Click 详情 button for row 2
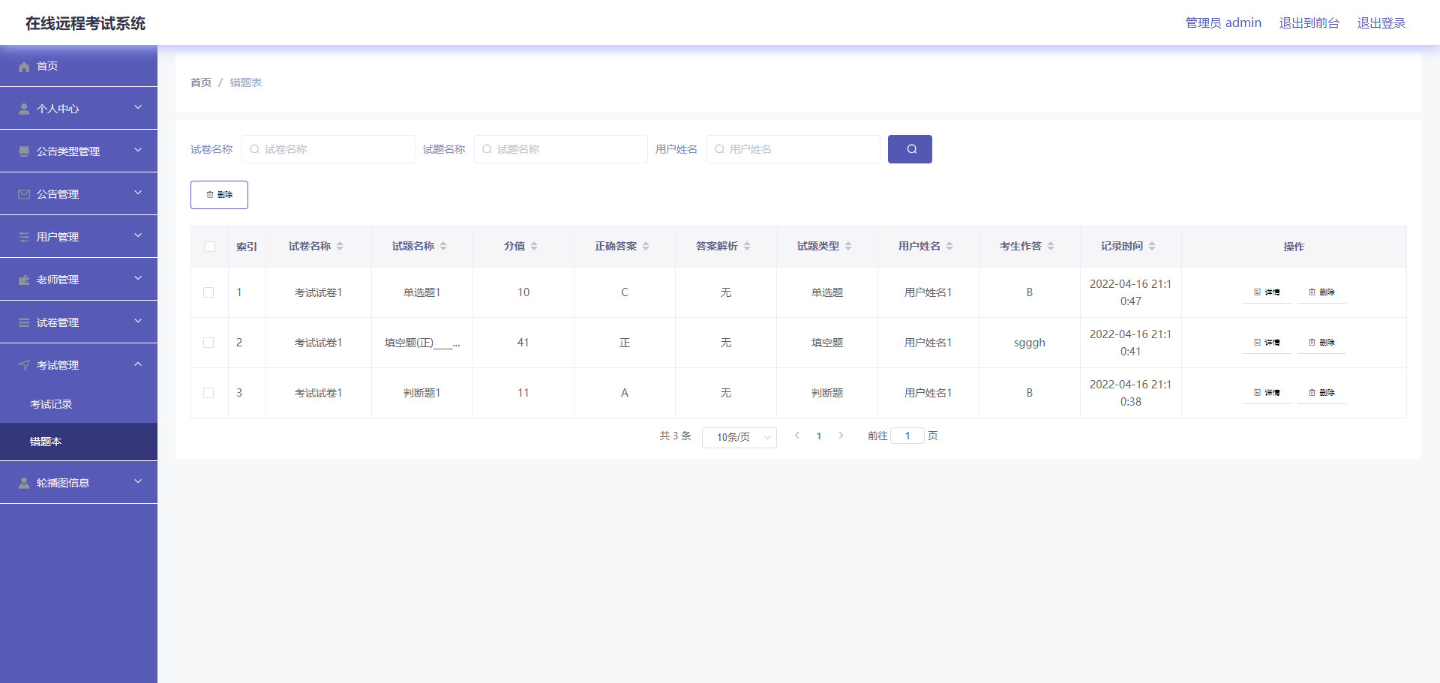Screen dimensions: 1440x683 [1267, 343]
